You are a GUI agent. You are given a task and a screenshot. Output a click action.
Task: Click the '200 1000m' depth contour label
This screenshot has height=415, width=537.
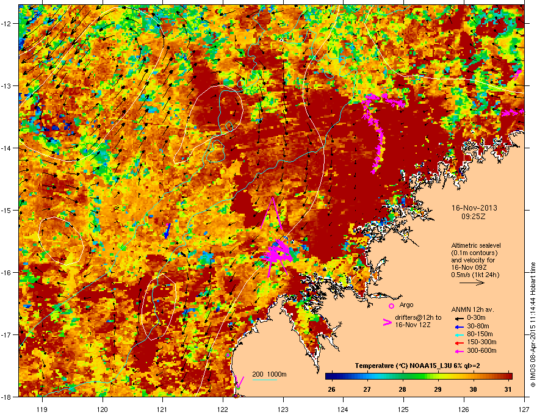(x=270, y=374)
